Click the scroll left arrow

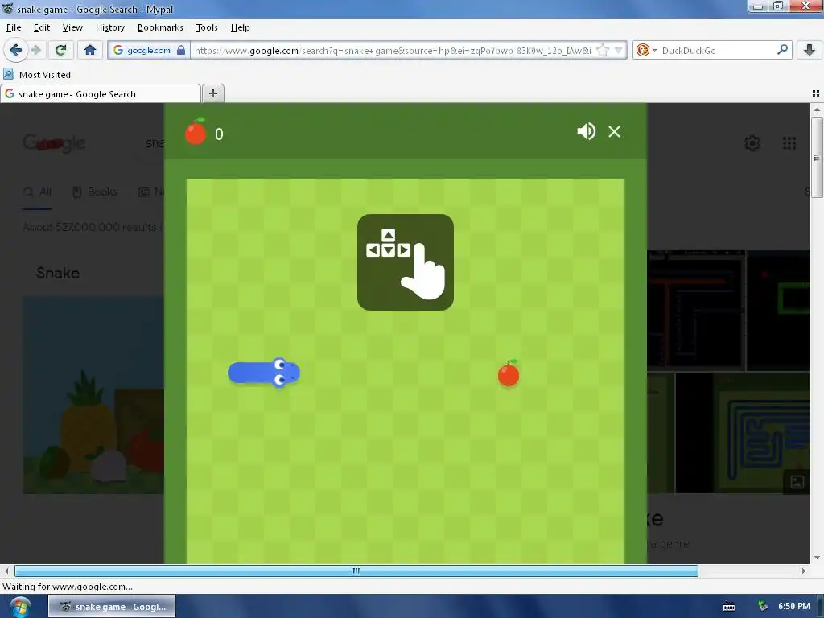6,571
